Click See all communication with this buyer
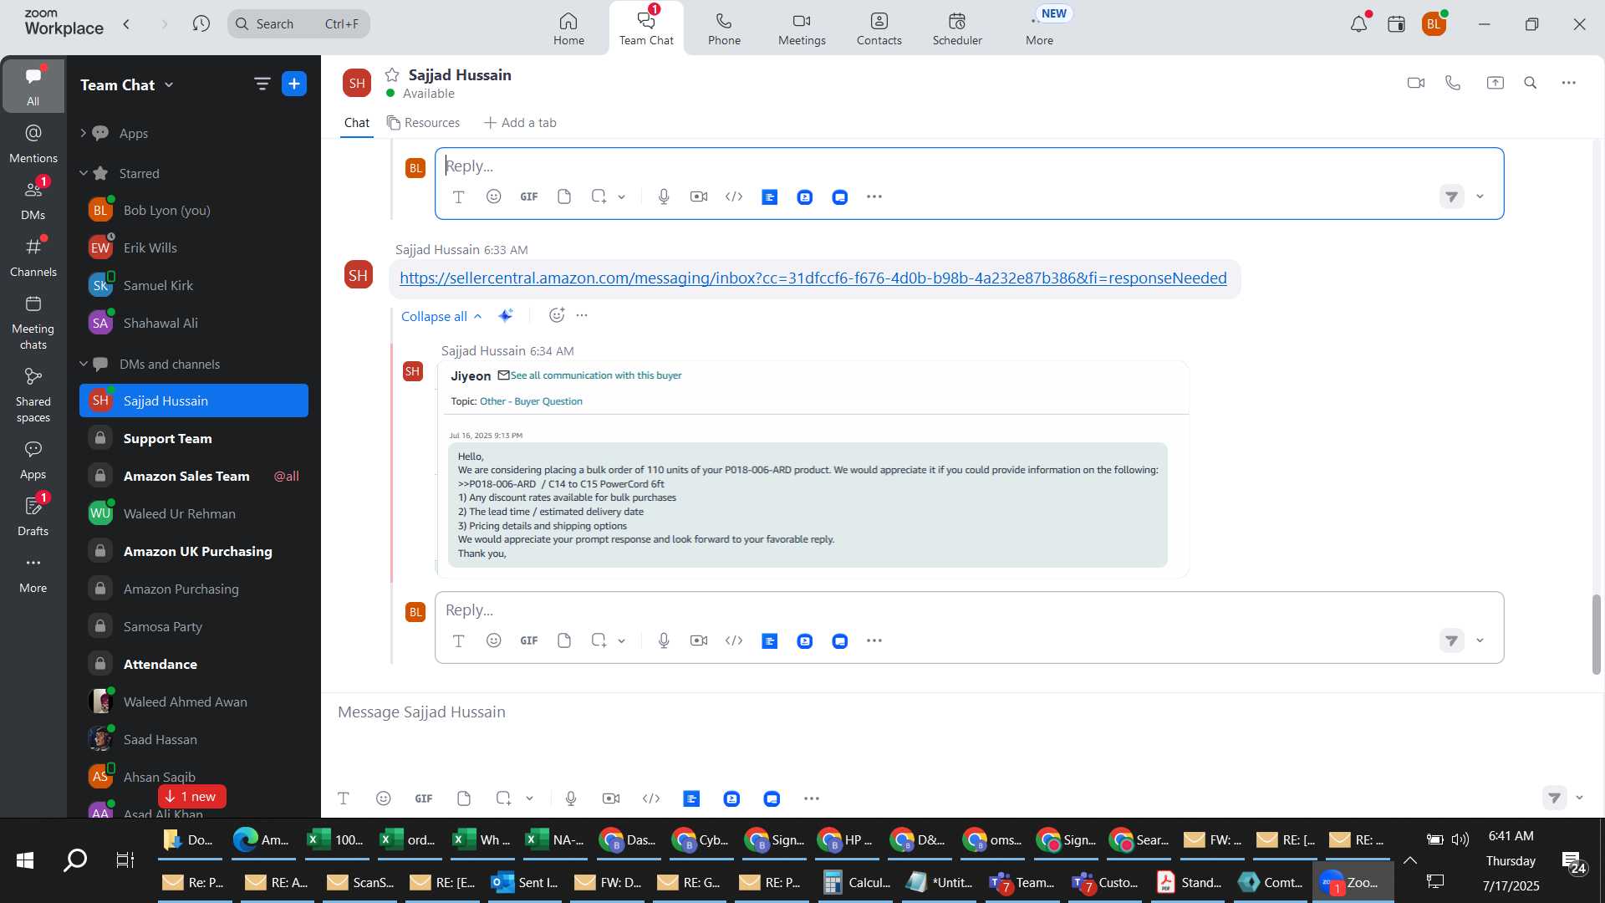The image size is (1605, 903). (x=596, y=375)
